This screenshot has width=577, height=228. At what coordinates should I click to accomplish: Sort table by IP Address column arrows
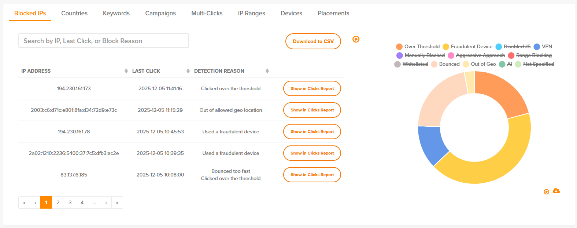pos(126,71)
